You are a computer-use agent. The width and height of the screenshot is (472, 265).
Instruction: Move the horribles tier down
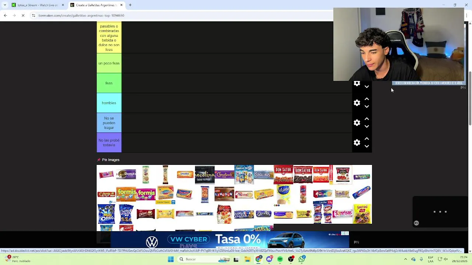(367, 107)
